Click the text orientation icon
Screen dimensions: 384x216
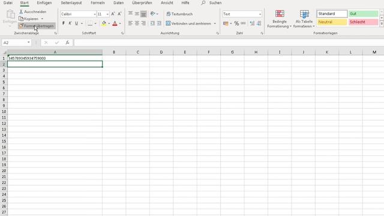click(x=152, y=14)
